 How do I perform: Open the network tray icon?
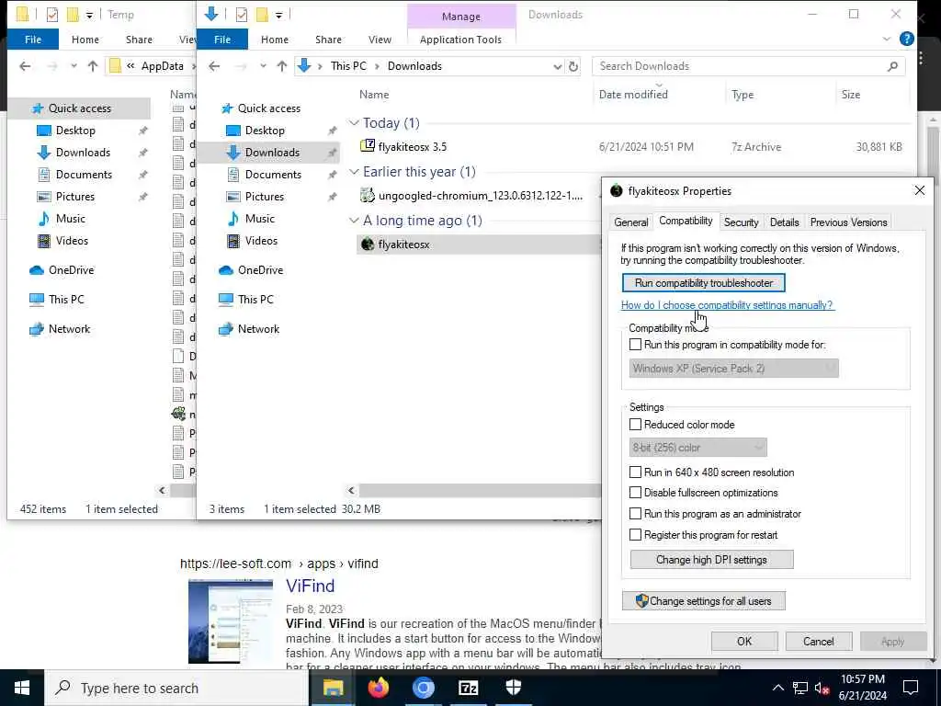click(x=800, y=689)
